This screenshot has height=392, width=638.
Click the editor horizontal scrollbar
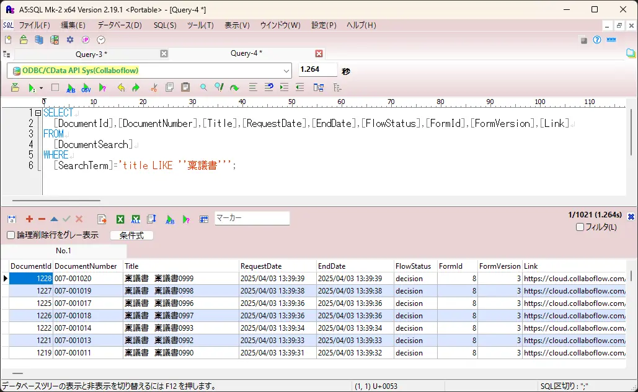pyautogui.click(x=56, y=201)
